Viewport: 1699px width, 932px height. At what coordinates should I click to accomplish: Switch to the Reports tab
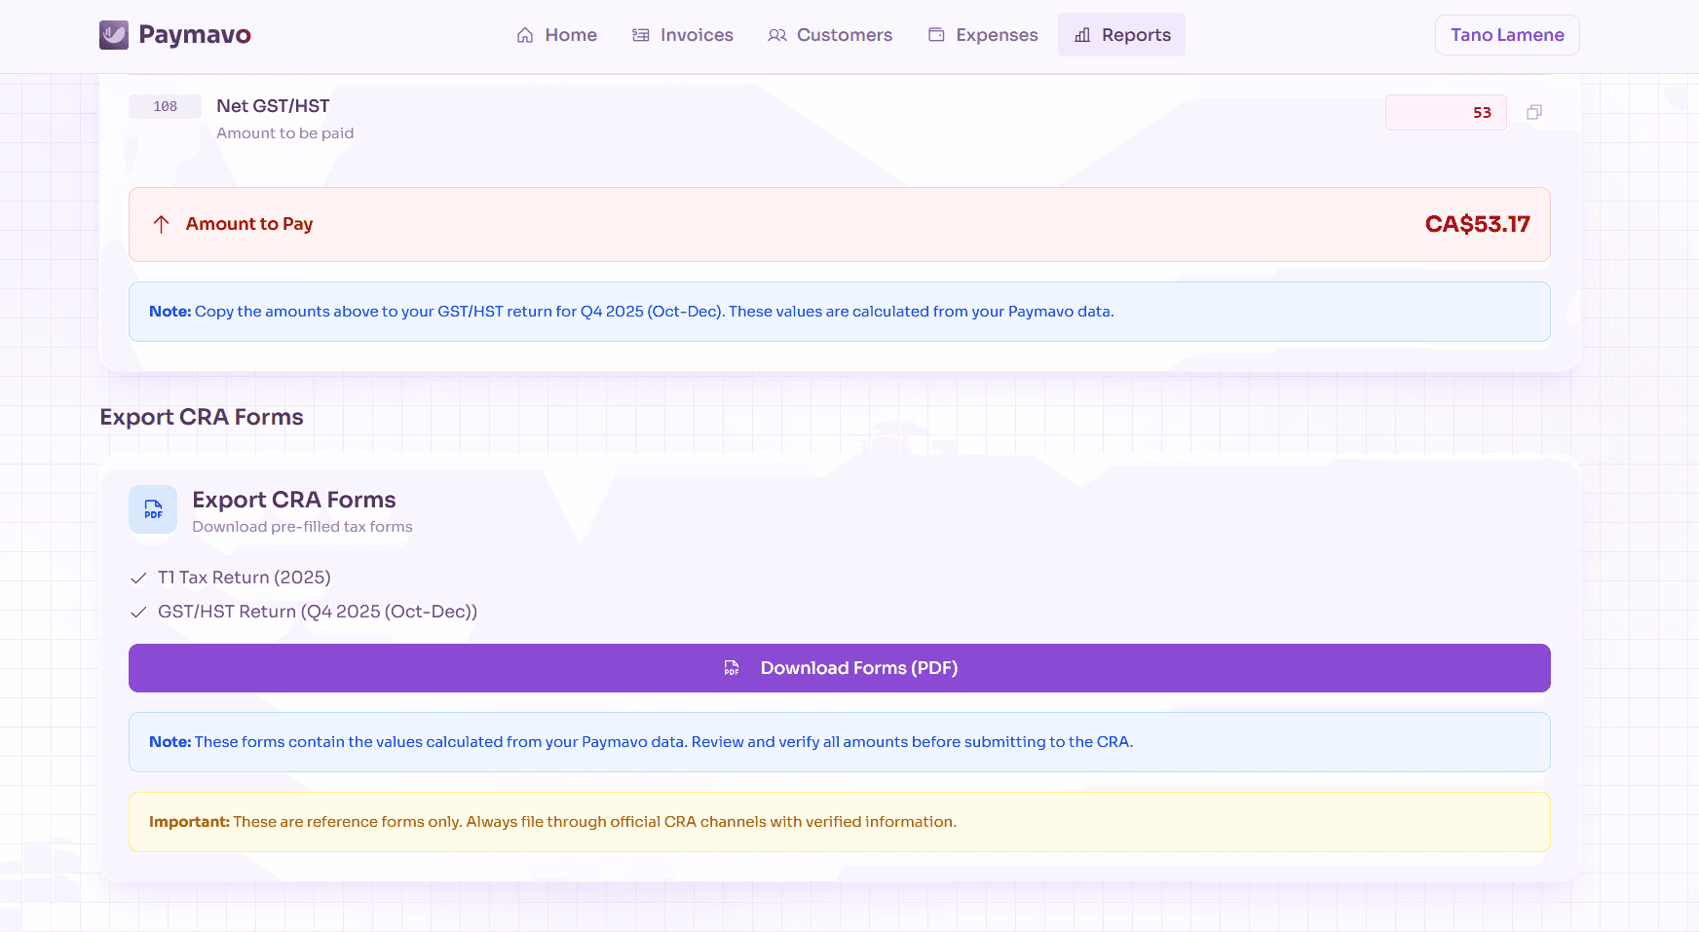click(1121, 34)
